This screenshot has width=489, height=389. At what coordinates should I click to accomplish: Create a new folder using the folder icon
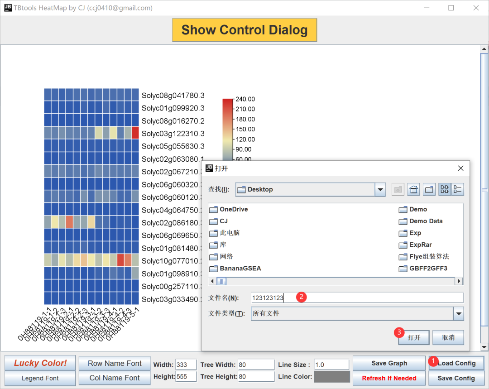[429, 189]
